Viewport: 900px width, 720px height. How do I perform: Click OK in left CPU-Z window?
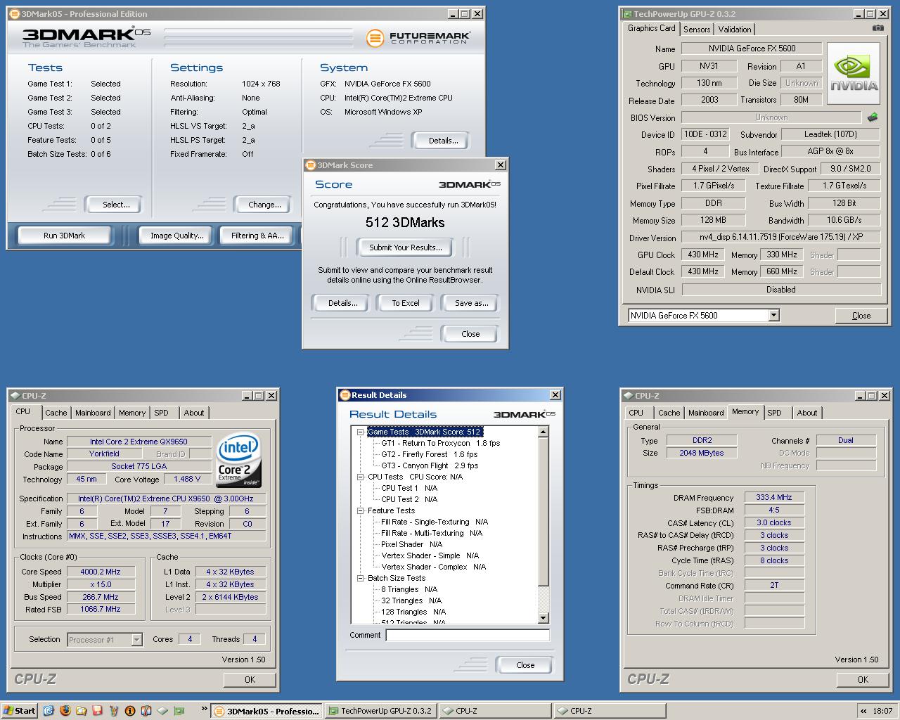[x=250, y=680]
